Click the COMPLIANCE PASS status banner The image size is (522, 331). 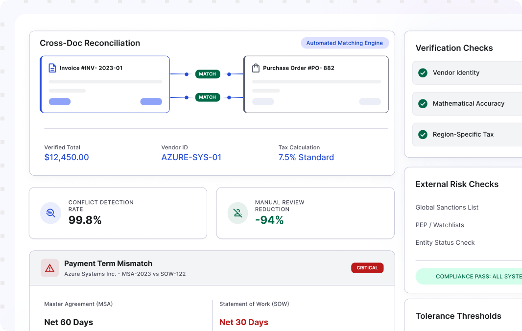(469, 276)
